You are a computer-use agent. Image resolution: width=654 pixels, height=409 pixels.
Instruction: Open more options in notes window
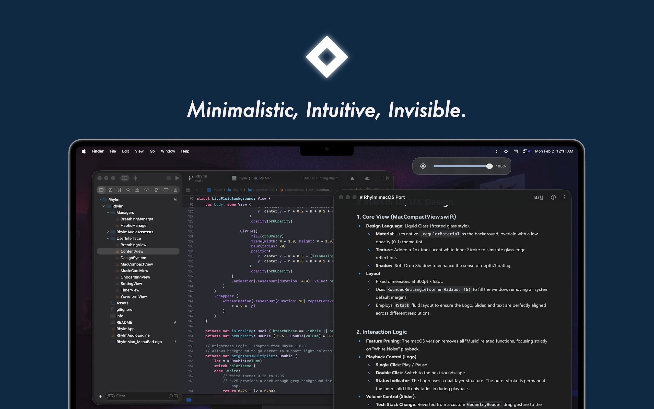pyautogui.click(x=564, y=197)
